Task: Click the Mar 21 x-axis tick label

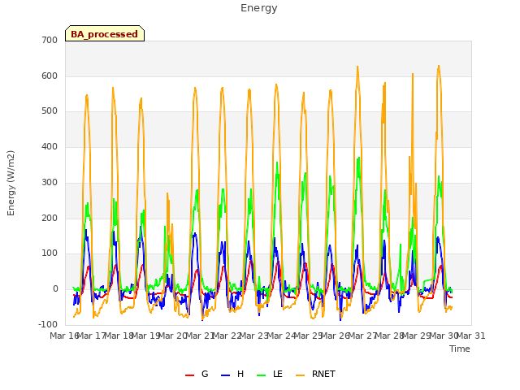Action: (x=201, y=336)
